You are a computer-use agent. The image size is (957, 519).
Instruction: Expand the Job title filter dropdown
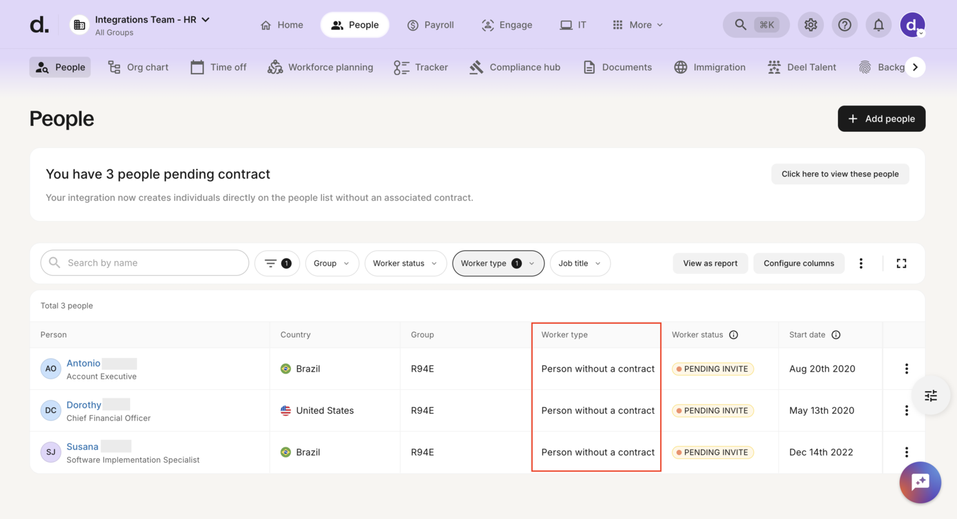(580, 263)
